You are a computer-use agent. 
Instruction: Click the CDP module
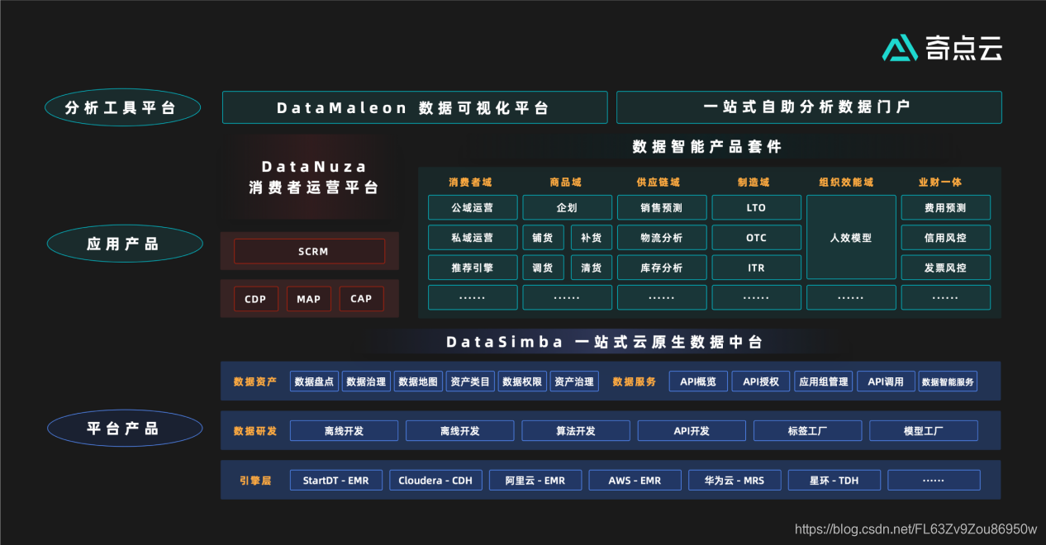(255, 299)
